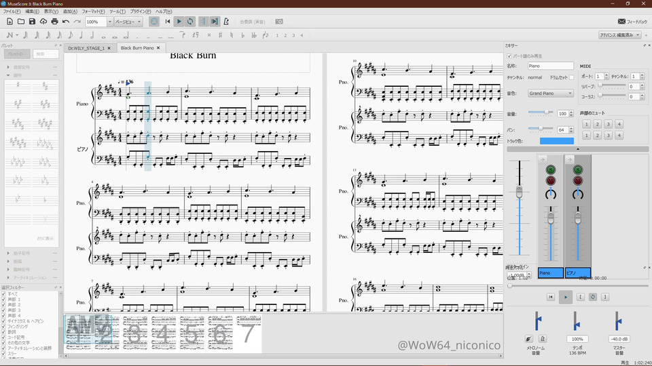The width and height of the screenshot is (652, 366).
Task: Collapse mixer details with arrow bar
Action: pyautogui.click(x=577, y=149)
